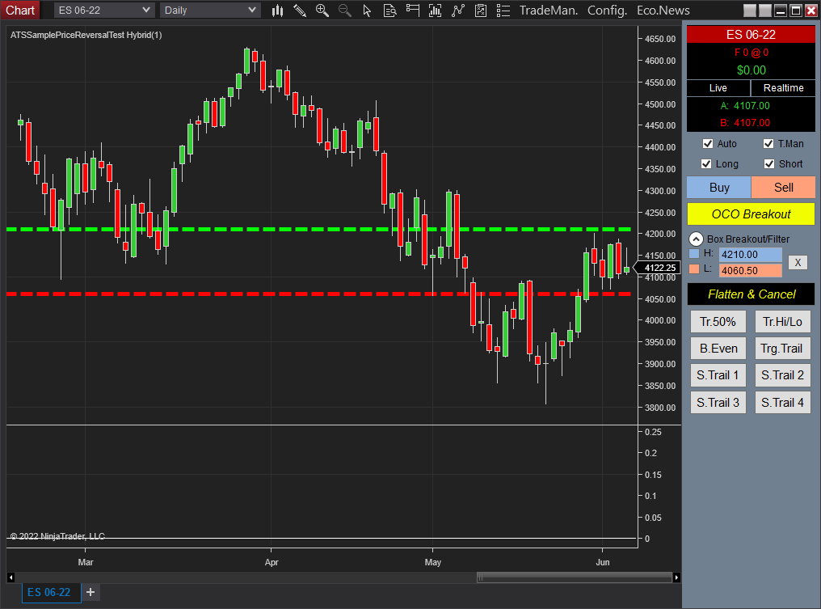
Task: Click the S.Trail 3 button
Action: point(718,403)
